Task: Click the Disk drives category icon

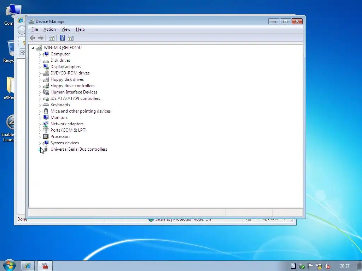Action: point(46,61)
